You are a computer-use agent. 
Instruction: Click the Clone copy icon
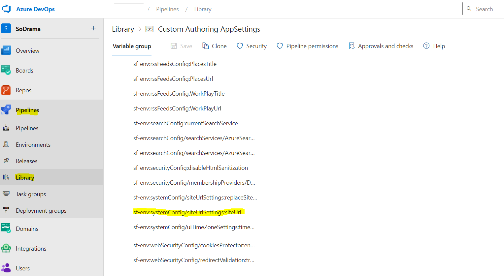pyautogui.click(x=205, y=46)
